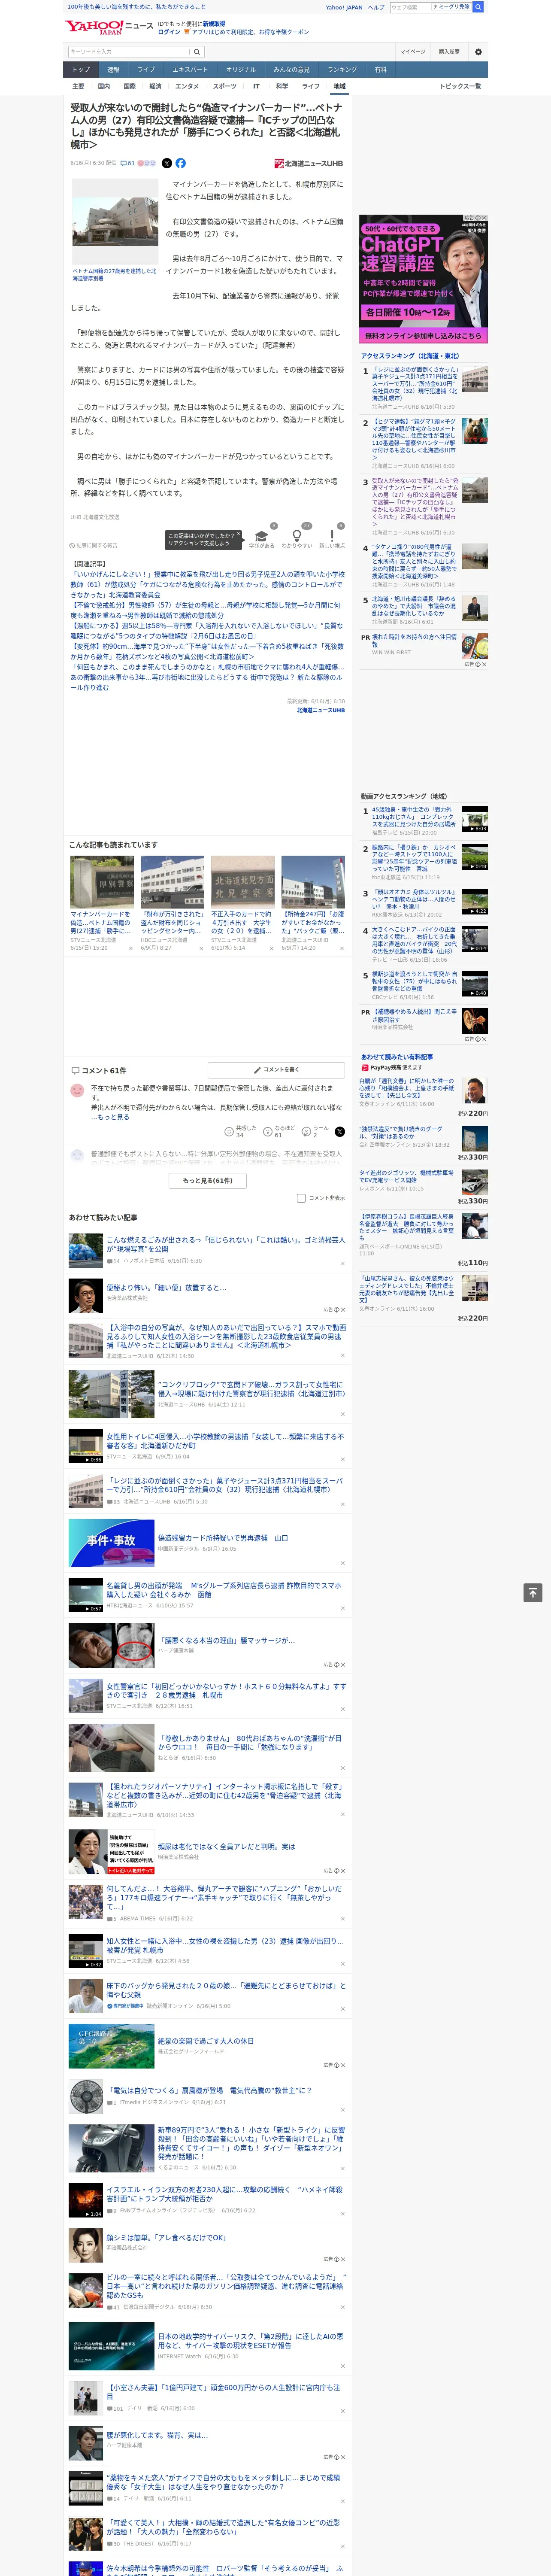
Task: Select the エキスパート tab
Action: click(190, 70)
